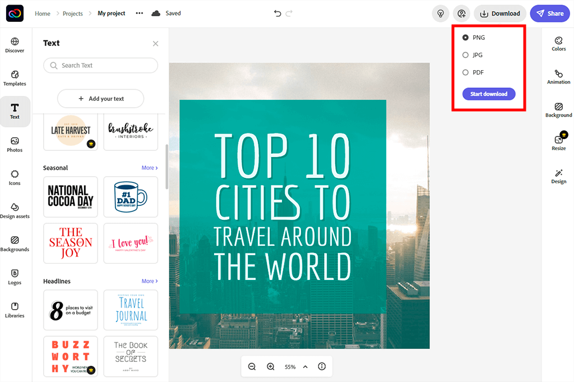Click the zoom in magnifier icon
The width and height of the screenshot is (574, 382).
(271, 366)
